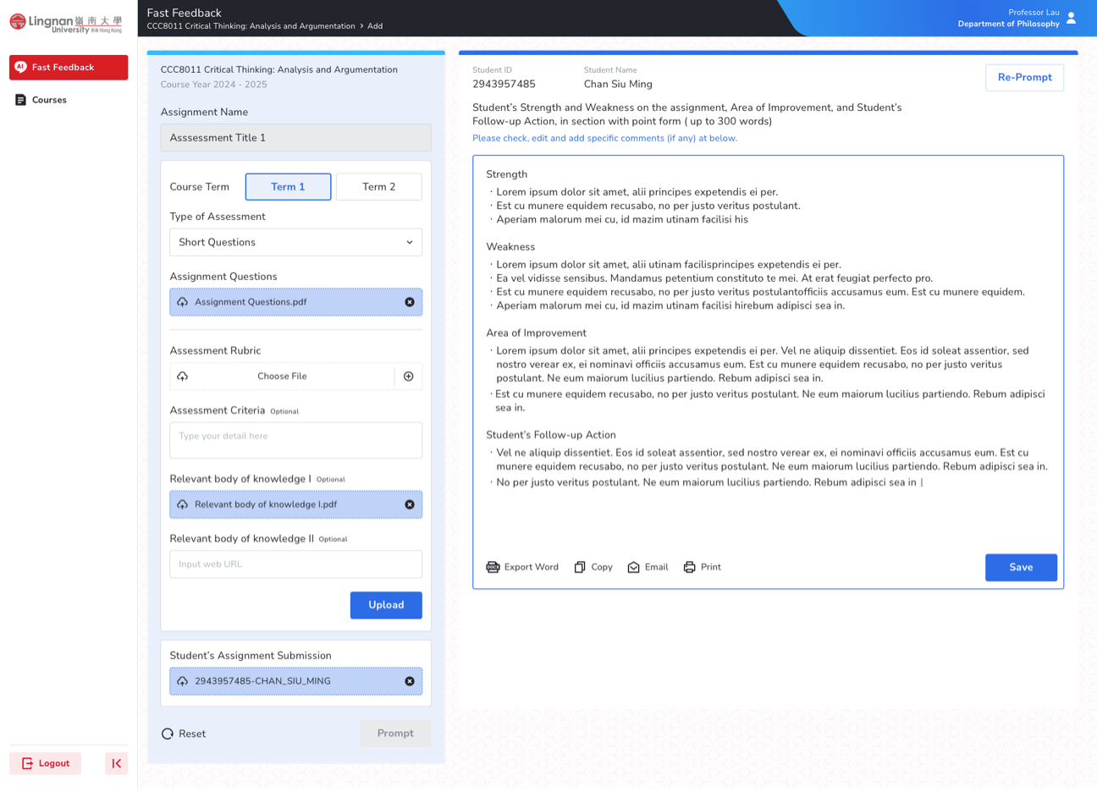Screen dimensions: 1097x792
Task: Click upload icon beside Assignment Questions.pdf
Action: click(183, 302)
